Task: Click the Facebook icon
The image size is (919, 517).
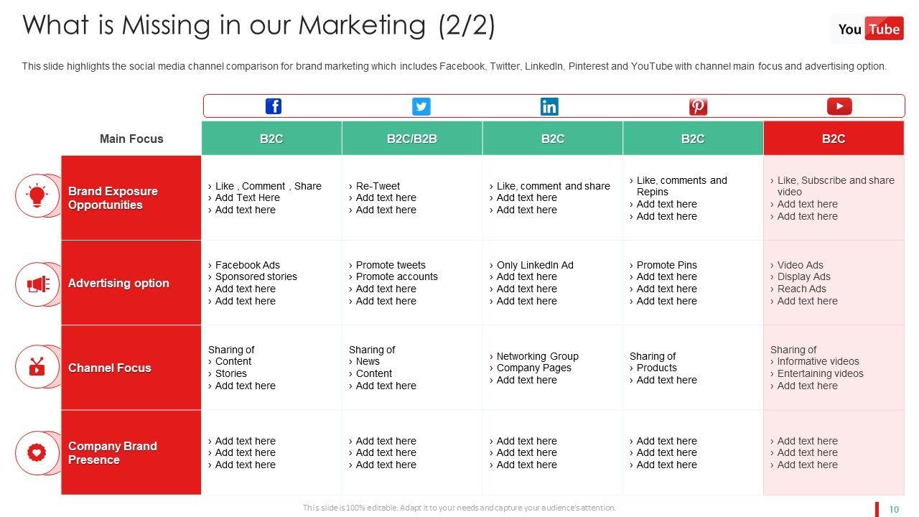Action: tap(274, 106)
